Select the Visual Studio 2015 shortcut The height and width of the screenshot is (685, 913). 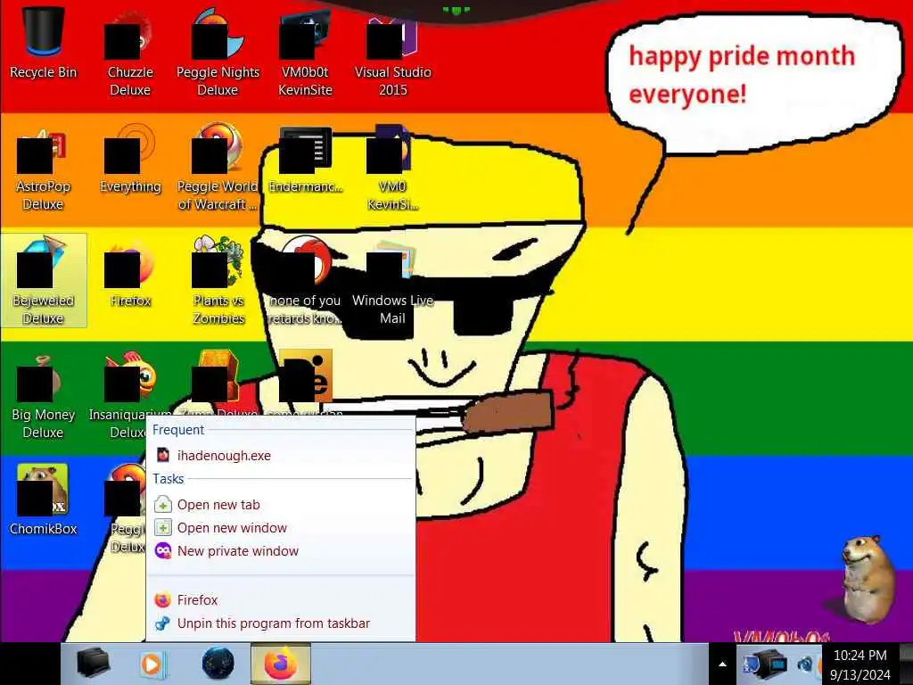click(x=392, y=53)
